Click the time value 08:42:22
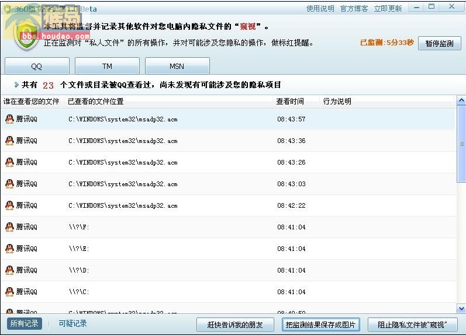This screenshot has width=466, height=335. tap(291, 205)
